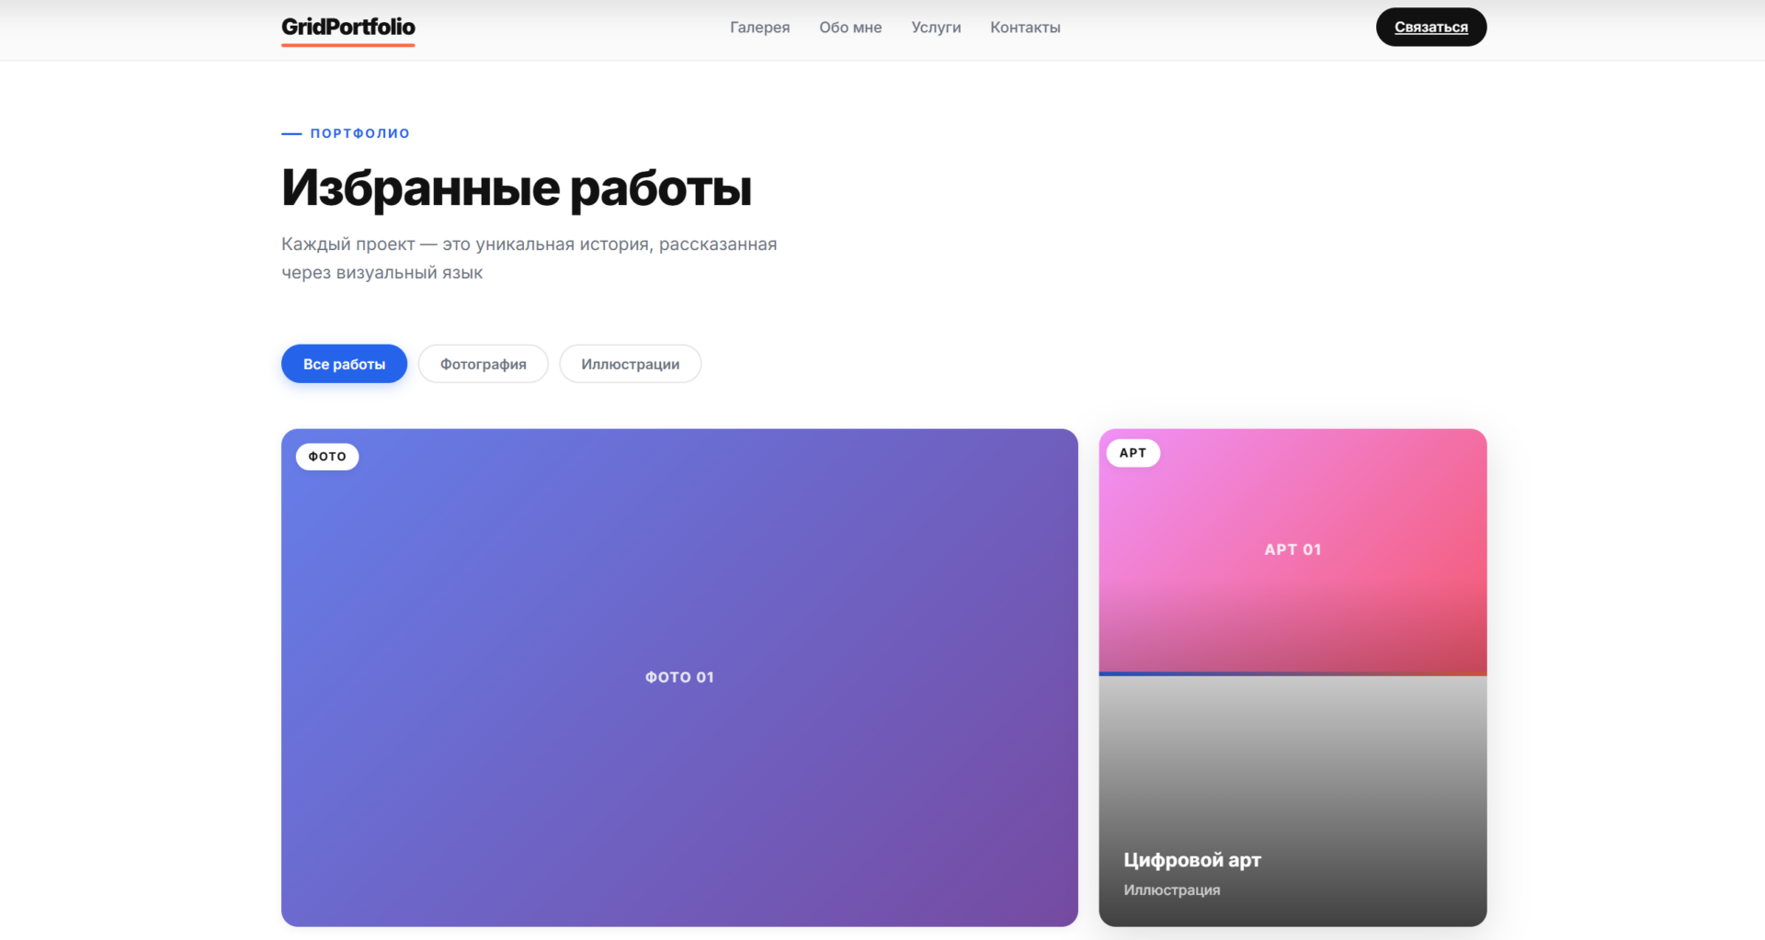This screenshot has height=940, width=1765.
Task: Open the pink АРТ 01 image
Action: [x=1292, y=549]
